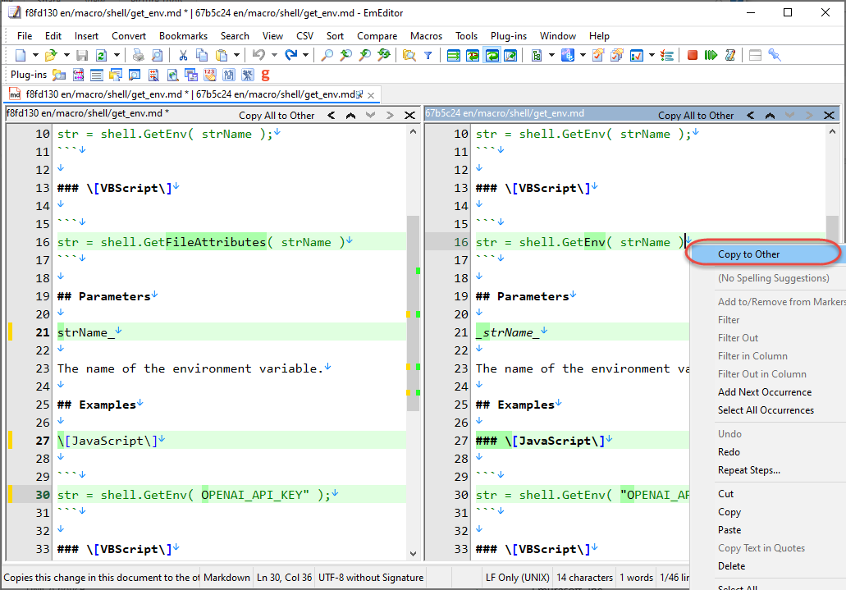Click the Markdown mode in status bar

pos(226,578)
